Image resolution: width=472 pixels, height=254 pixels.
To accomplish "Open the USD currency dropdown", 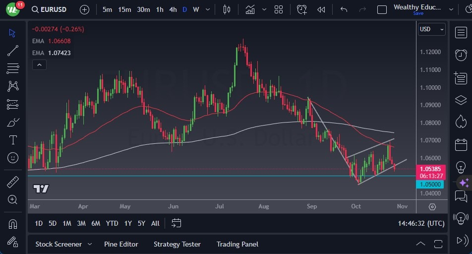I will click(x=431, y=29).
